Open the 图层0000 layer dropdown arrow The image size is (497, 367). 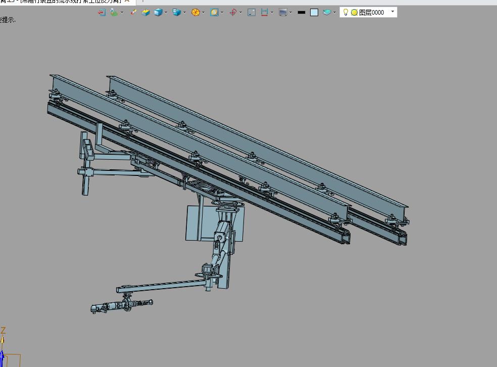click(x=393, y=12)
